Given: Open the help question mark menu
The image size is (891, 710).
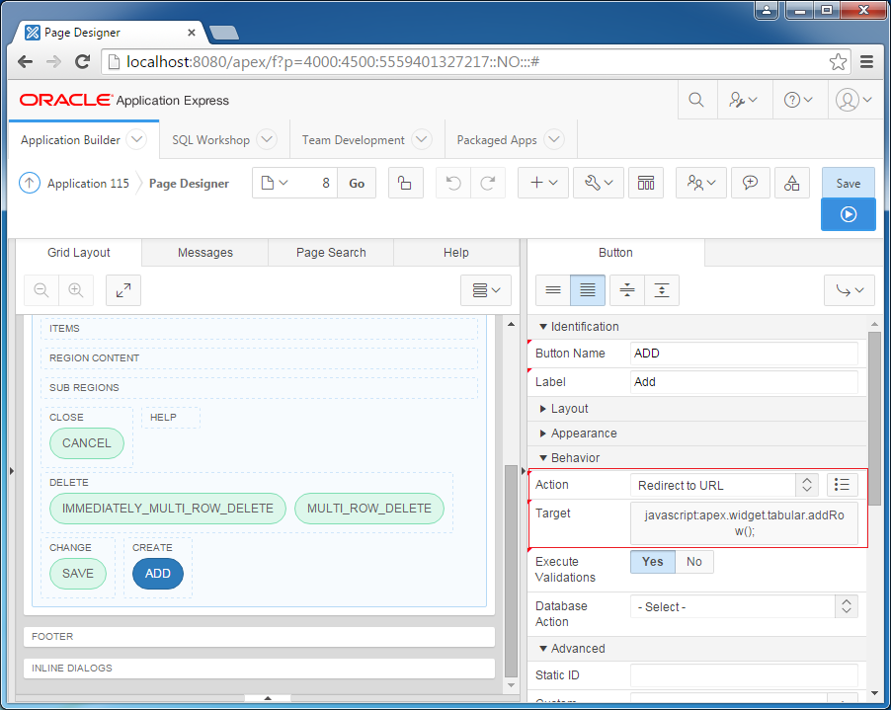Looking at the screenshot, I should tap(798, 100).
